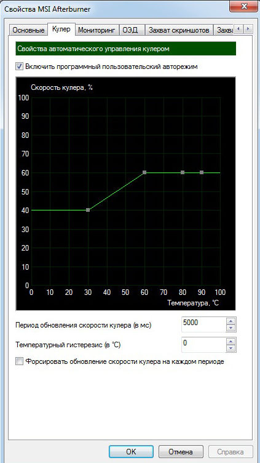Increase fan speed update period value
260x463 pixels.
point(231,321)
